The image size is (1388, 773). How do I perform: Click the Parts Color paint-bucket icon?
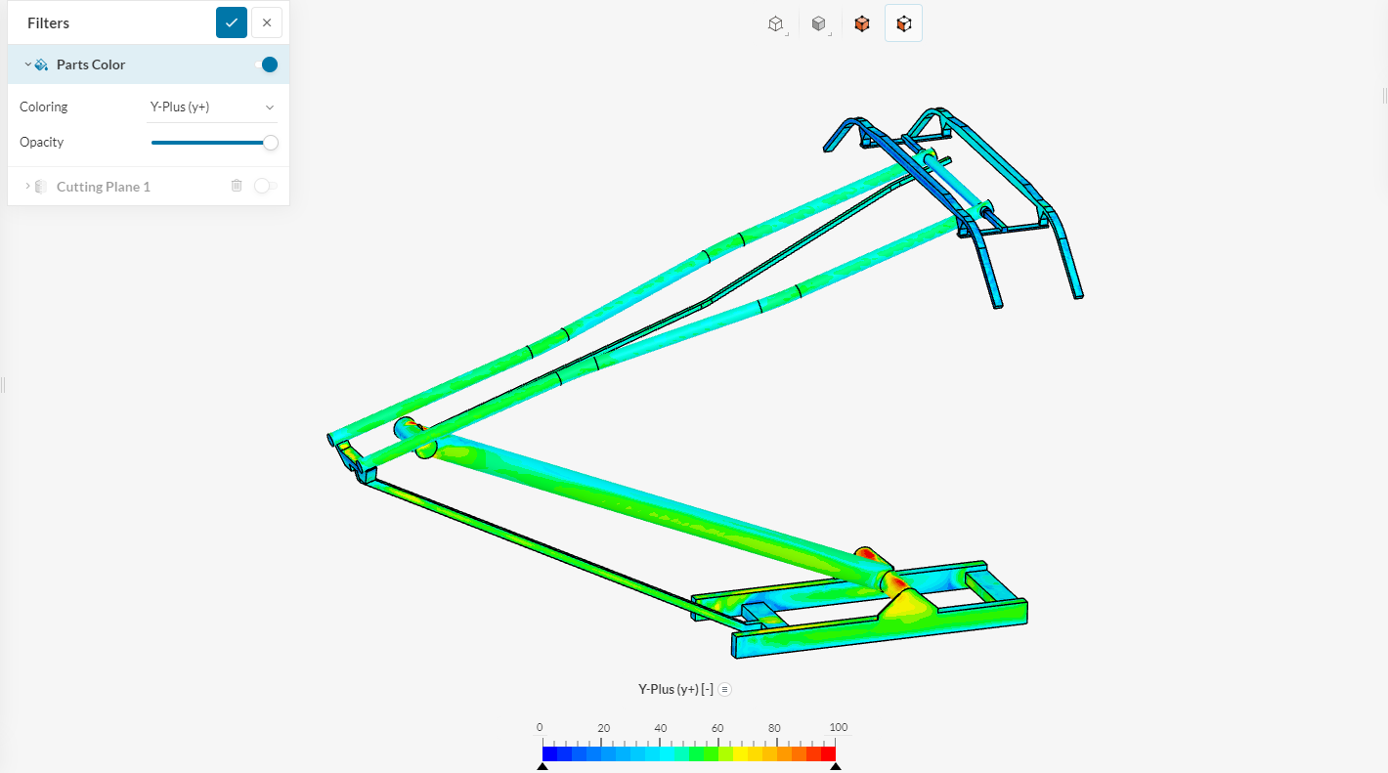point(39,64)
